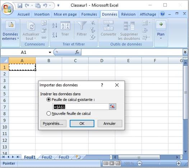Go to first sheet navigation arrow
The height and width of the screenshot is (168, 189).
3,157
